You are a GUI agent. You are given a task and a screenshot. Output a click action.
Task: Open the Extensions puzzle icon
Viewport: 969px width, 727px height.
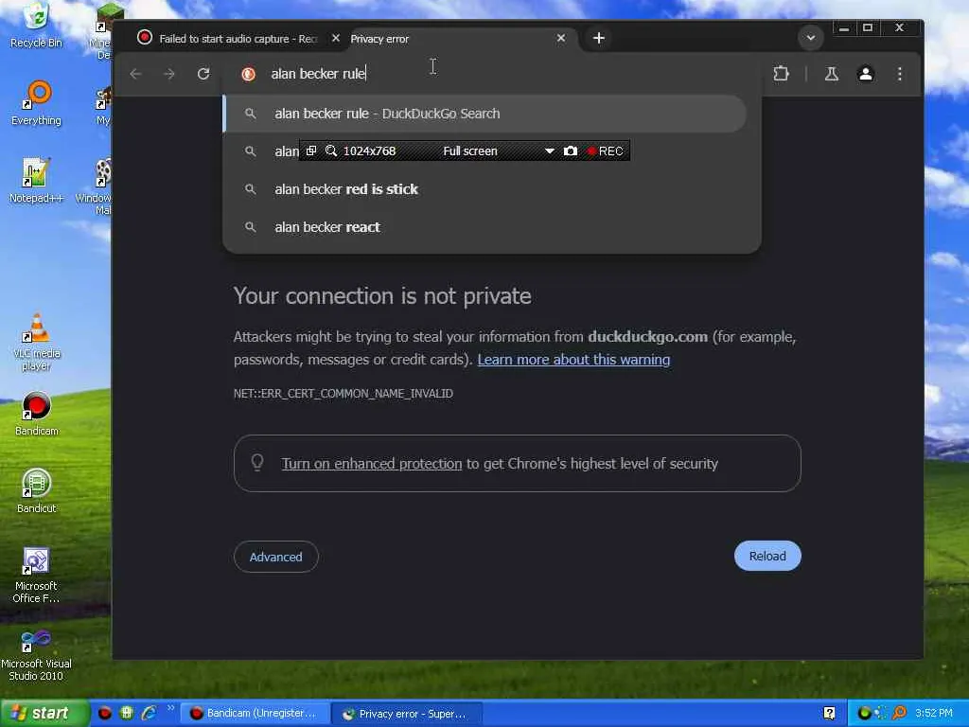tap(781, 74)
